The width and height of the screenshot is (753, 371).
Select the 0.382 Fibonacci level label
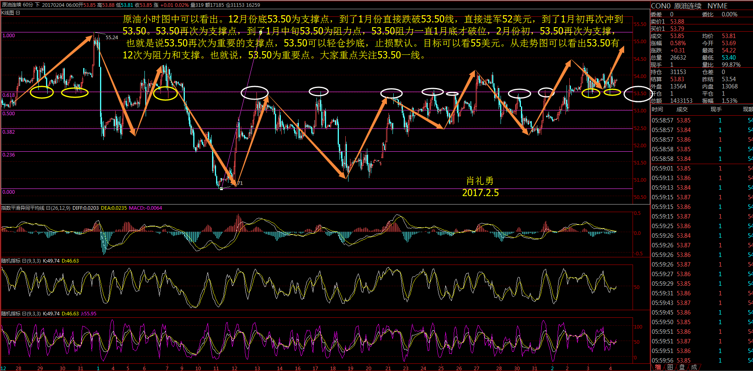(8, 132)
